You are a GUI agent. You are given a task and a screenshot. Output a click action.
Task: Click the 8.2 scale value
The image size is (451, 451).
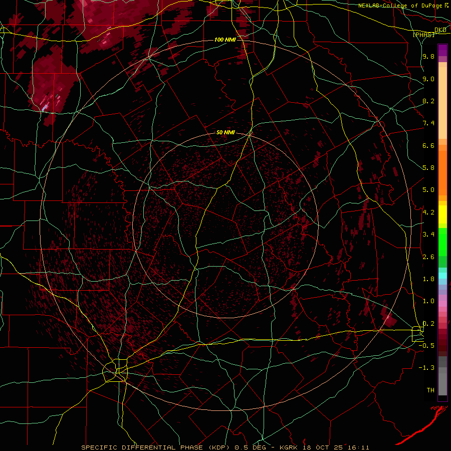[428, 101]
